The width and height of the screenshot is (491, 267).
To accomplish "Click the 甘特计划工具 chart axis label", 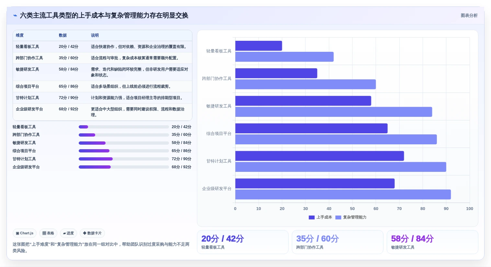I will 219,161.
